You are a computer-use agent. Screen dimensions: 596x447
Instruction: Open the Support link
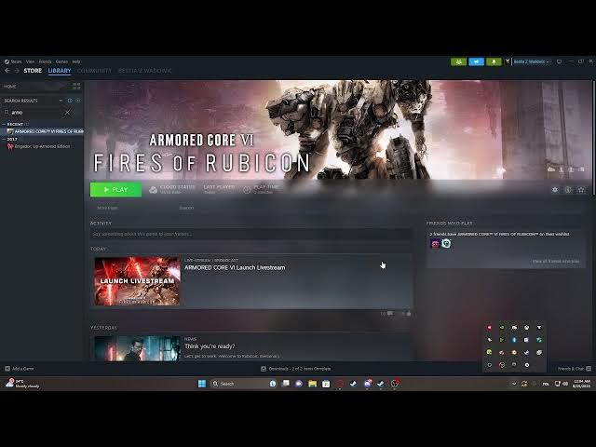[x=186, y=208]
